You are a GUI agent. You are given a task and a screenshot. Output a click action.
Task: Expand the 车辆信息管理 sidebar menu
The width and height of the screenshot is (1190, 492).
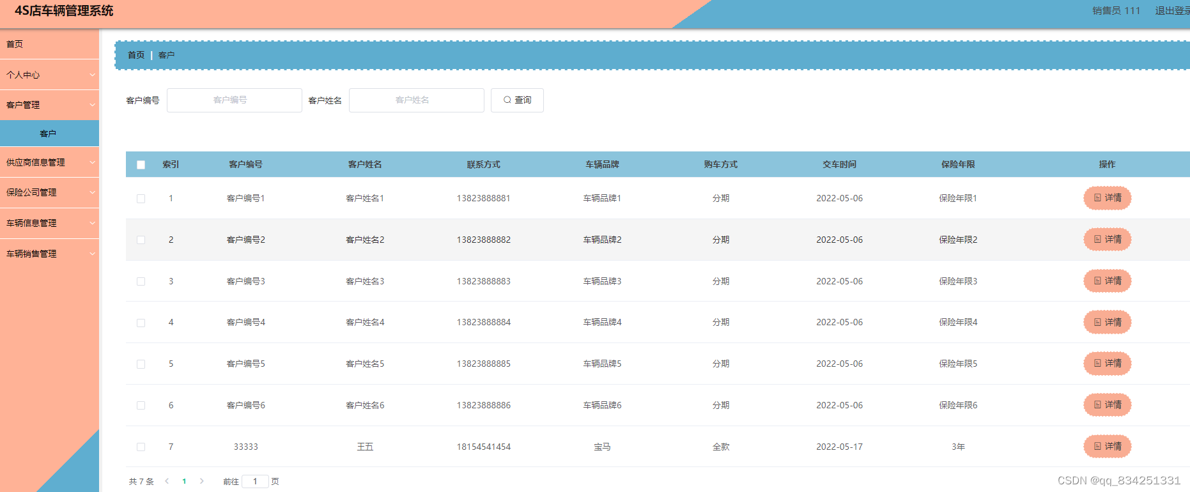click(49, 223)
